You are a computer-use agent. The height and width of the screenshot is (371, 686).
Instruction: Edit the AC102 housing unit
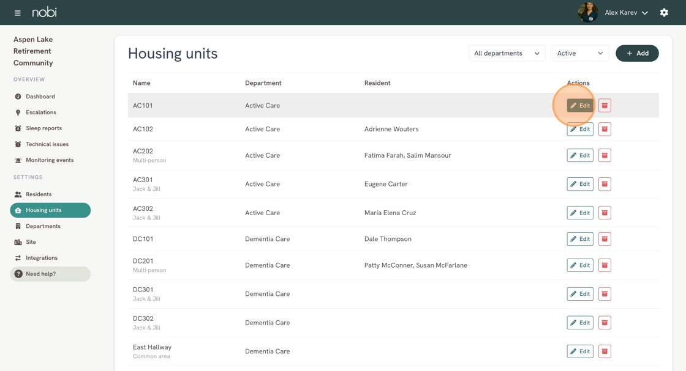point(579,129)
